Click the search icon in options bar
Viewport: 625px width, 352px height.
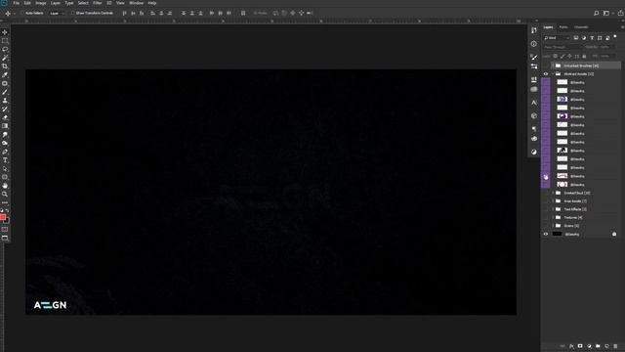click(x=597, y=13)
